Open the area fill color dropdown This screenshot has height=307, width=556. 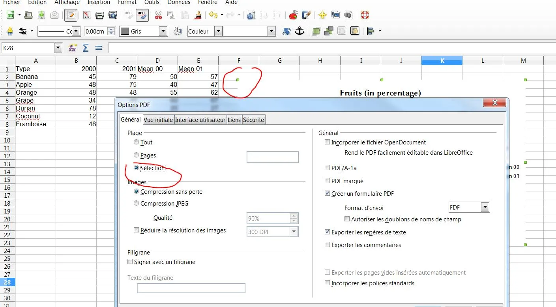coord(271,31)
